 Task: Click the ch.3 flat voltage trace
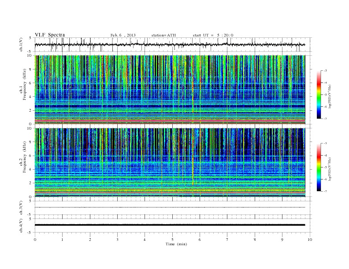pyautogui.click(x=170, y=207)
